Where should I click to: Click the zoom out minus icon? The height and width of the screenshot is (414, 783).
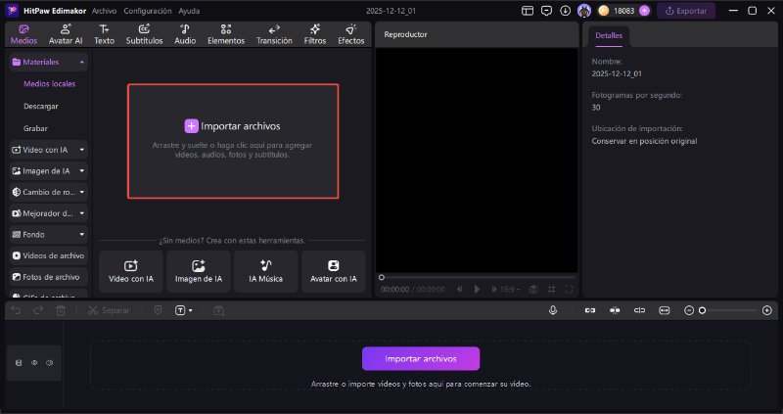tap(689, 310)
